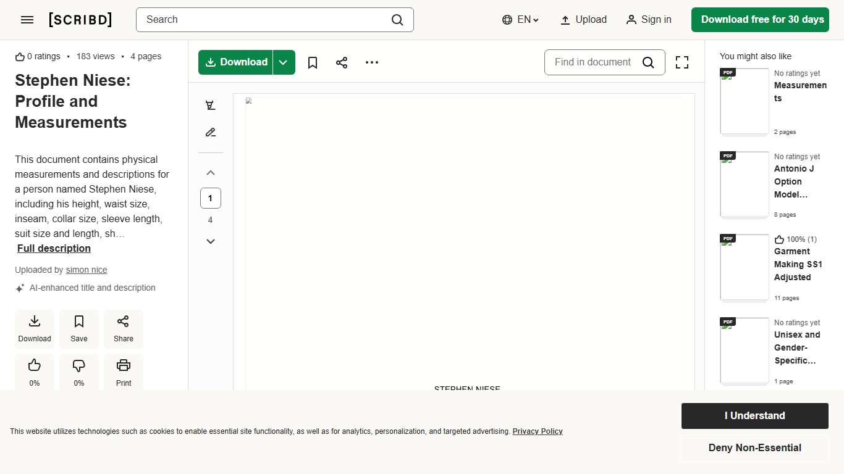844x474 pixels.
Task: Click the Print icon in sidebar
Action: tap(124, 372)
